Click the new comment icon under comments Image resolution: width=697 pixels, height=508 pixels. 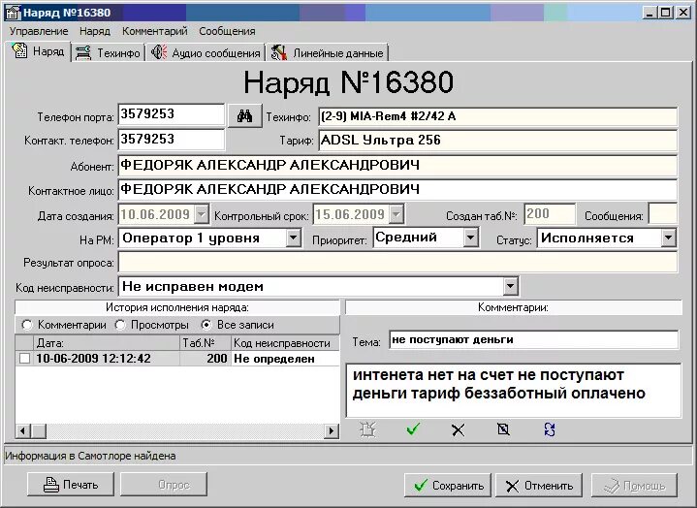[x=367, y=429]
